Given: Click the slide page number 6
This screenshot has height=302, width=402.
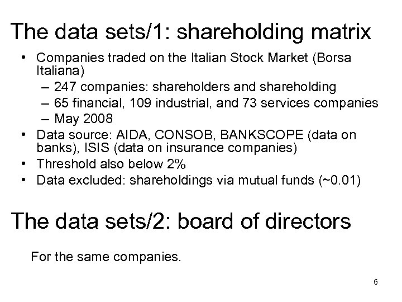Looking at the screenshot, I should click(x=376, y=281).
